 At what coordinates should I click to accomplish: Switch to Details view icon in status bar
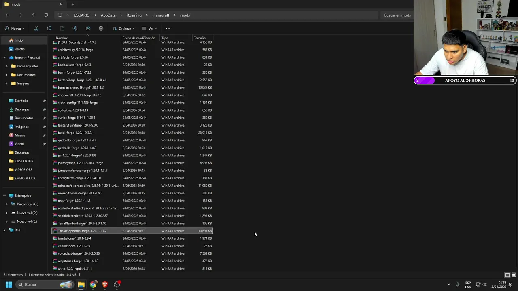click(x=507, y=275)
